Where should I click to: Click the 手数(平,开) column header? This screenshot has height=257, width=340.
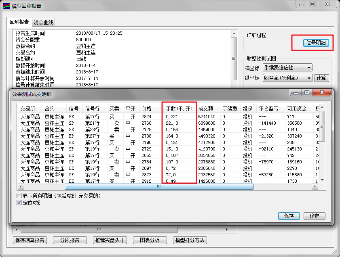179,109
